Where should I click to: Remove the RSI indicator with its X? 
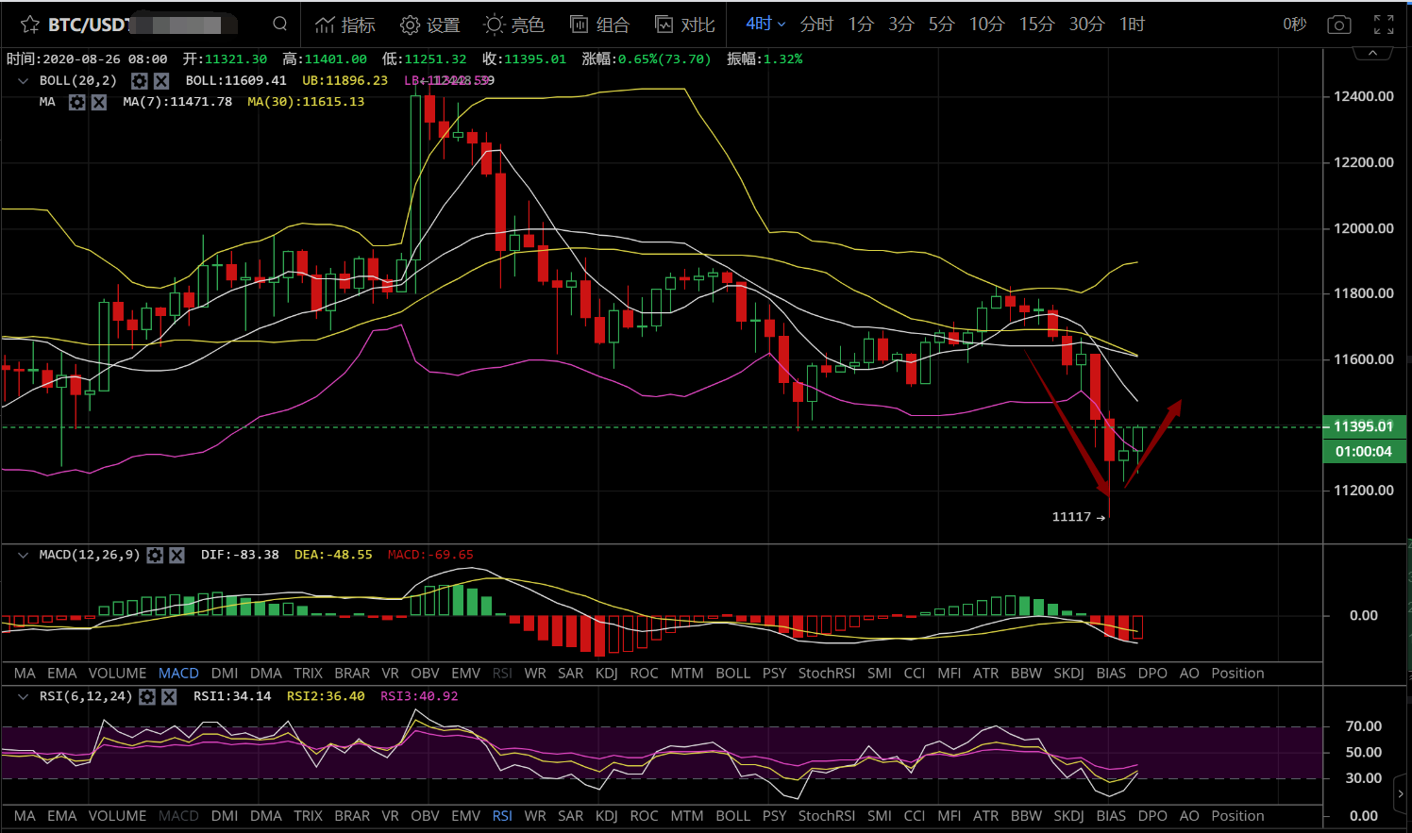169,696
